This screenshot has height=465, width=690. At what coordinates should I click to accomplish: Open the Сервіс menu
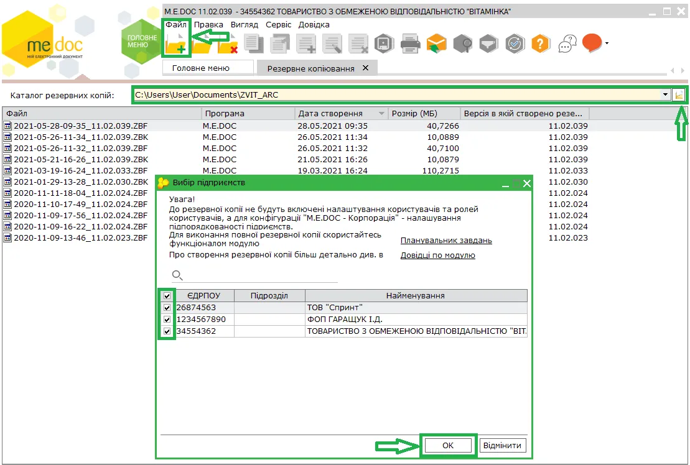[x=278, y=25]
